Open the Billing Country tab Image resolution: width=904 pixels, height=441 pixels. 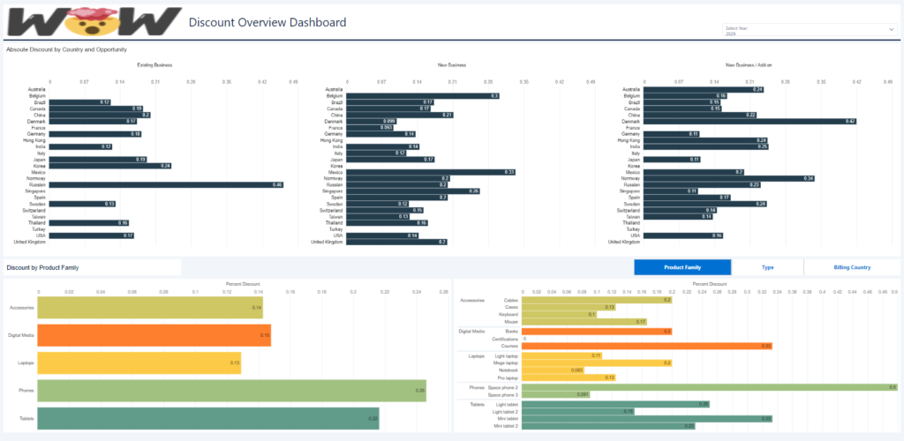pyautogui.click(x=852, y=267)
